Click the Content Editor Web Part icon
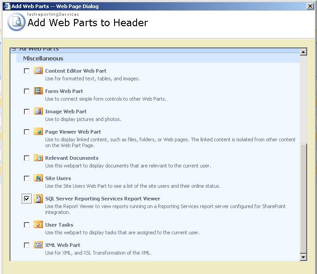Screen dimensions: 317x274 (x=38, y=70)
